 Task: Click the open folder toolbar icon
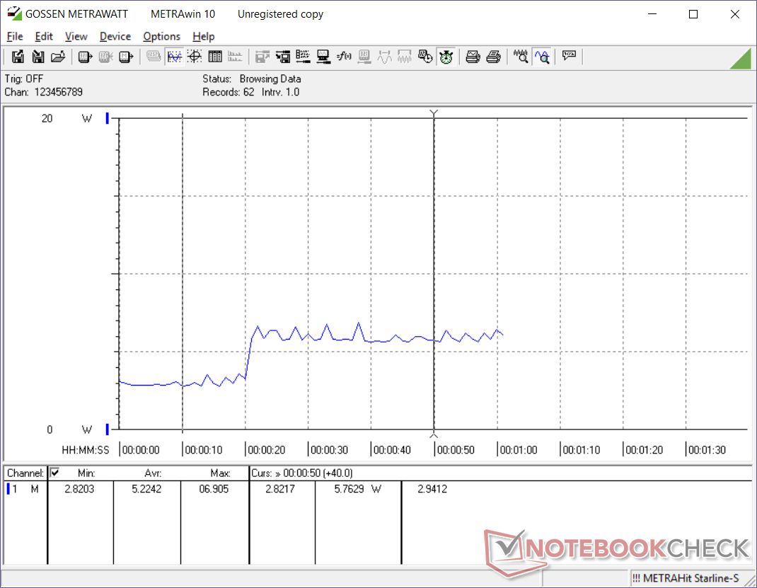59,57
